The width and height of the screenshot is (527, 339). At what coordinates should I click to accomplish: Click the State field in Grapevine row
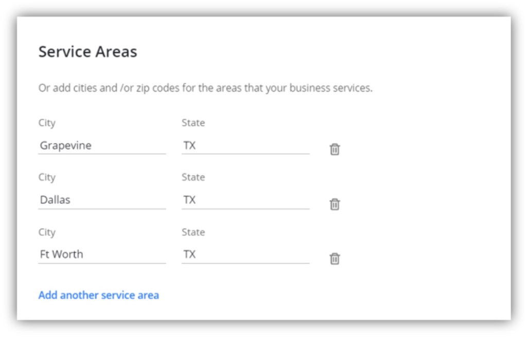pos(245,146)
